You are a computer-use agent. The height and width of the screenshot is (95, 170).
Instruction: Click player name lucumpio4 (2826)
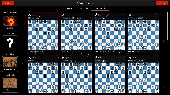coord(136,61)
